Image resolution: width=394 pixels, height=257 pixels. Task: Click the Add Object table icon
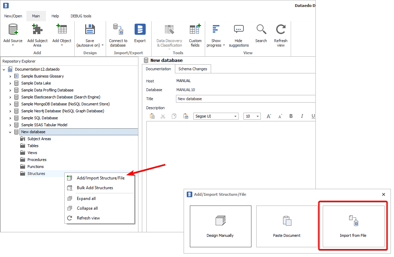pos(62,30)
